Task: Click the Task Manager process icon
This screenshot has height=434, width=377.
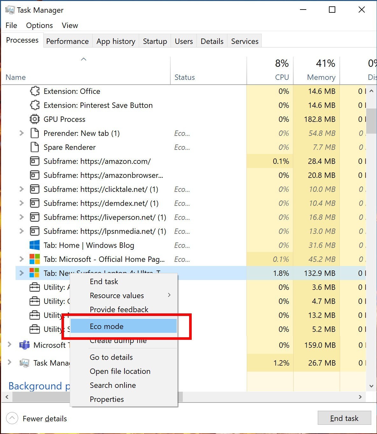Action: pos(25,363)
